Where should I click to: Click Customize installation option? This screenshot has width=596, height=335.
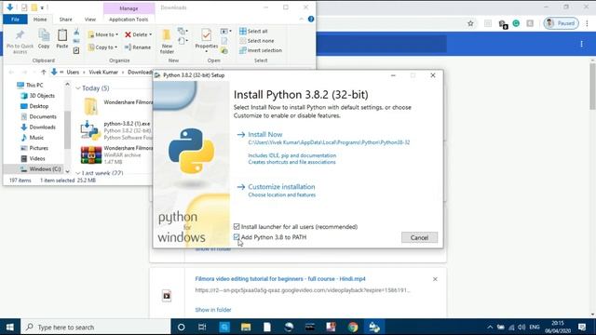point(281,187)
